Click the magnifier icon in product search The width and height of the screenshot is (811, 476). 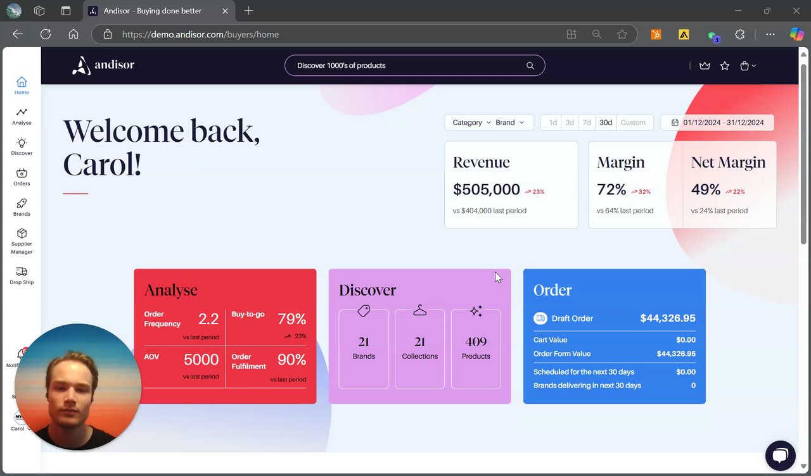(530, 66)
